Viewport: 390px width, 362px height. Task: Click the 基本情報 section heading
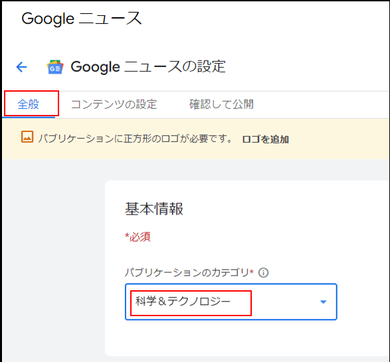tap(154, 209)
